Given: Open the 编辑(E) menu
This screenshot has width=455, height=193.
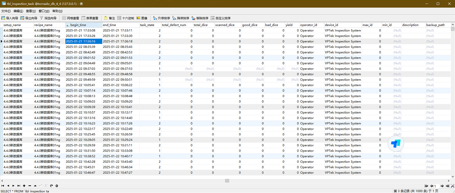Looking at the screenshot, I should click(18, 11).
